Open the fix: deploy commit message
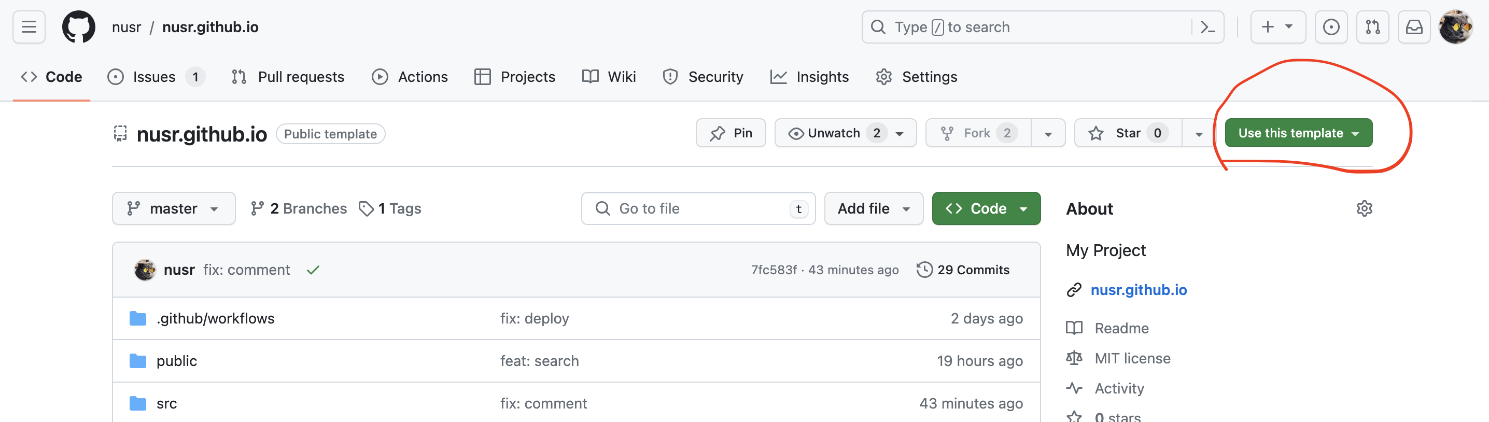Screen dimensions: 1489x422 click(535, 318)
